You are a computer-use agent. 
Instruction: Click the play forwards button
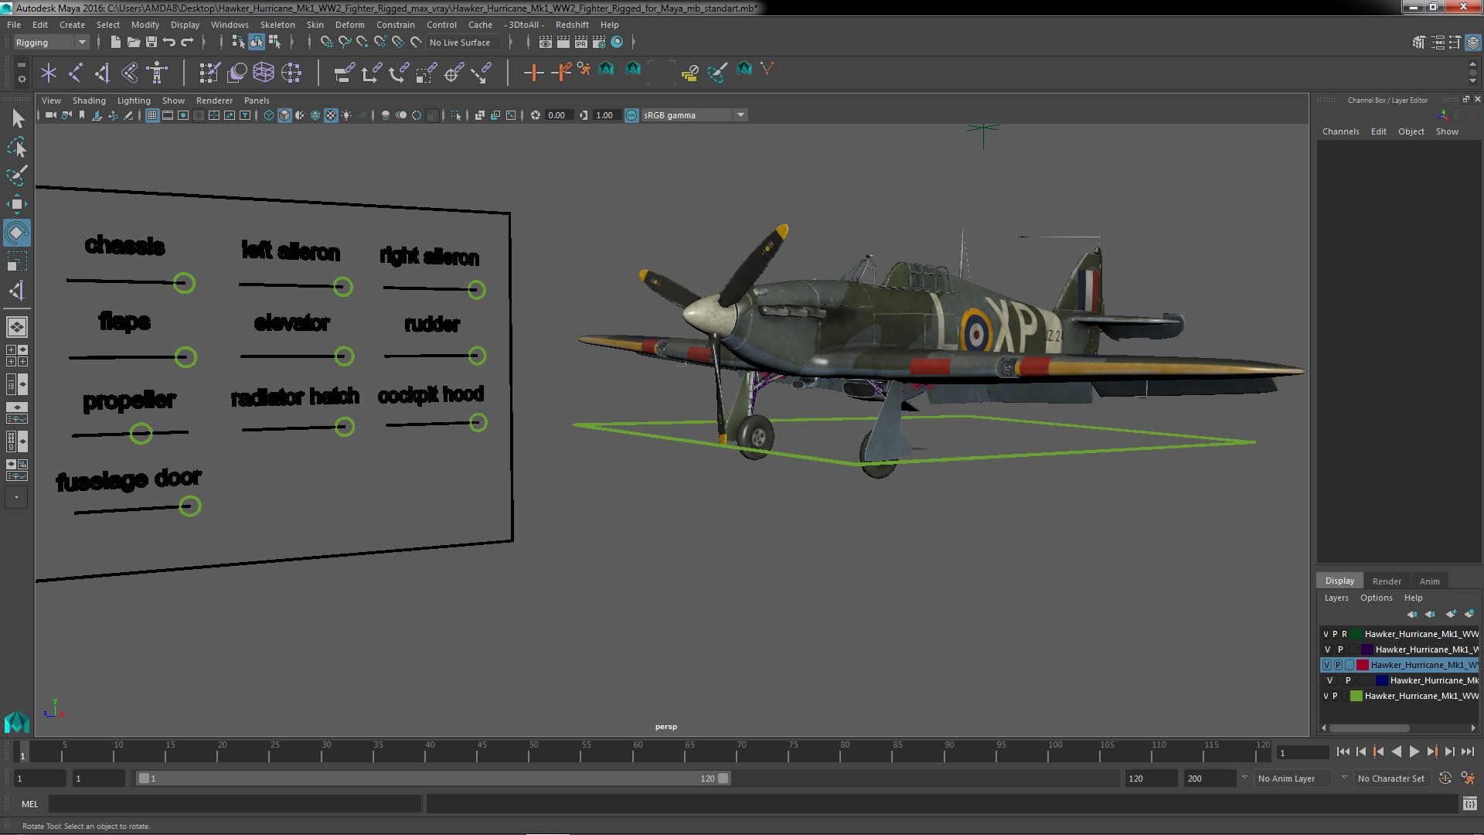click(1414, 751)
